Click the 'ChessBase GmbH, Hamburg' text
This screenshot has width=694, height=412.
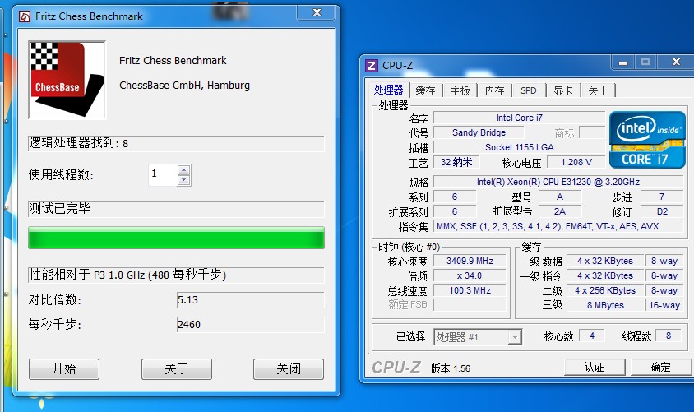coord(184,85)
